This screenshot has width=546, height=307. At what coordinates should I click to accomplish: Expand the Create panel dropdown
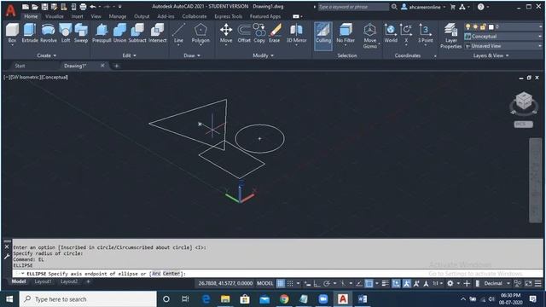pyautogui.click(x=46, y=55)
